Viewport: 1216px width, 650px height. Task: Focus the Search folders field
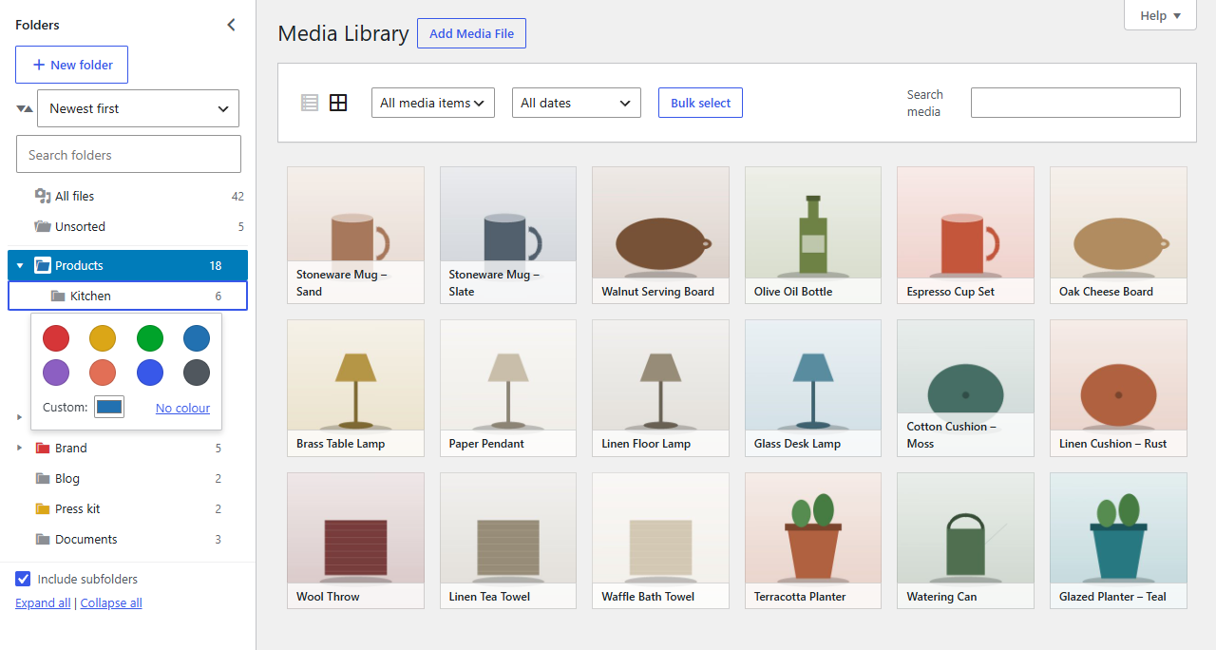128,154
